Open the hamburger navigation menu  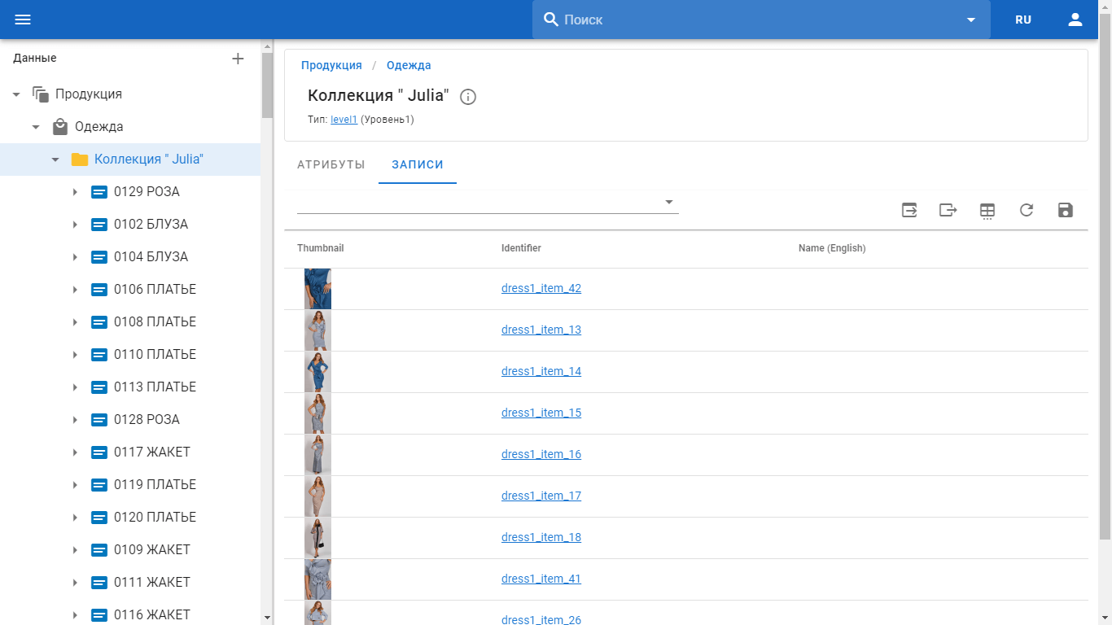[x=23, y=20]
